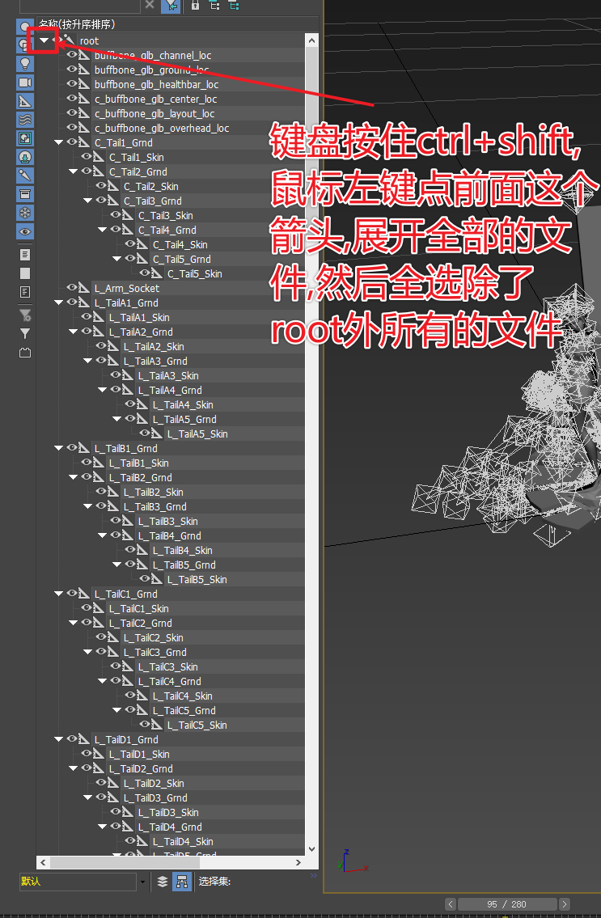The width and height of the screenshot is (601, 918).
Task: Select c_buffbone_glb_overhead_loc row
Action: 171,128
